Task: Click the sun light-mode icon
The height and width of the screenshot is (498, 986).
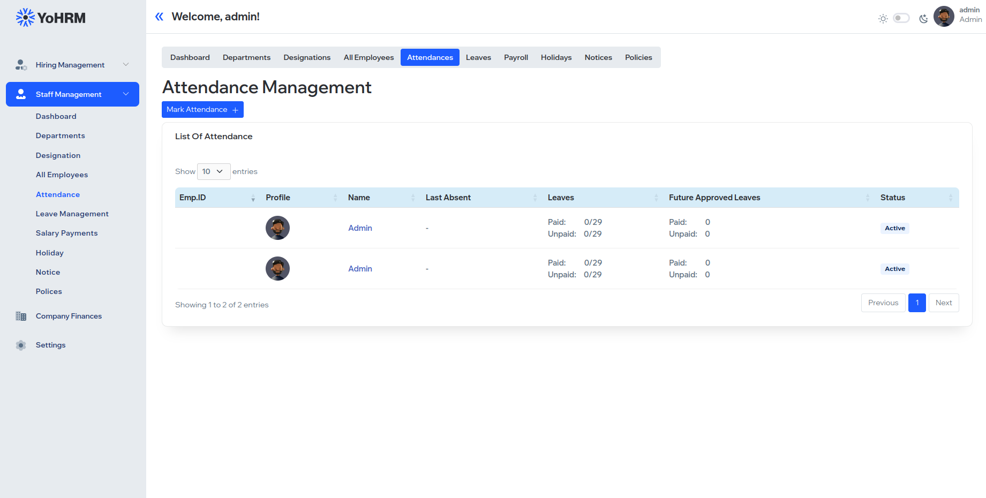Action: tap(883, 19)
